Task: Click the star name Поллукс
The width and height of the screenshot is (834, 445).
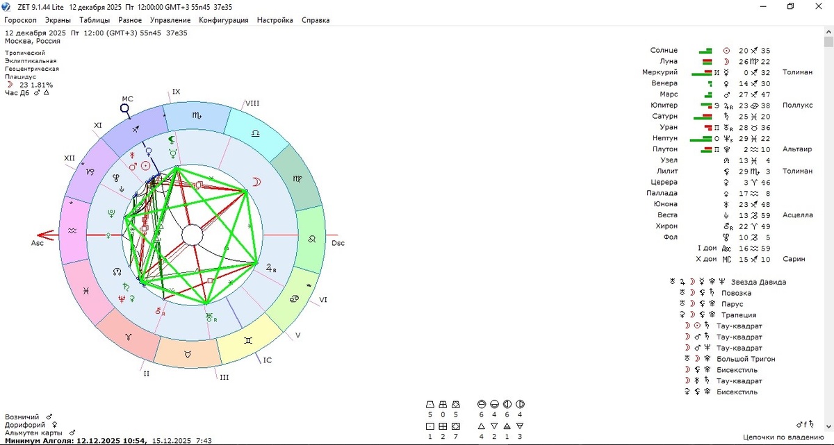Action: 797,106
